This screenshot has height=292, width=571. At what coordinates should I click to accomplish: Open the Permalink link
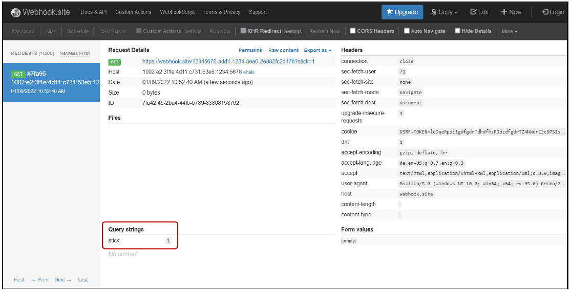click(x=250, y=50)
